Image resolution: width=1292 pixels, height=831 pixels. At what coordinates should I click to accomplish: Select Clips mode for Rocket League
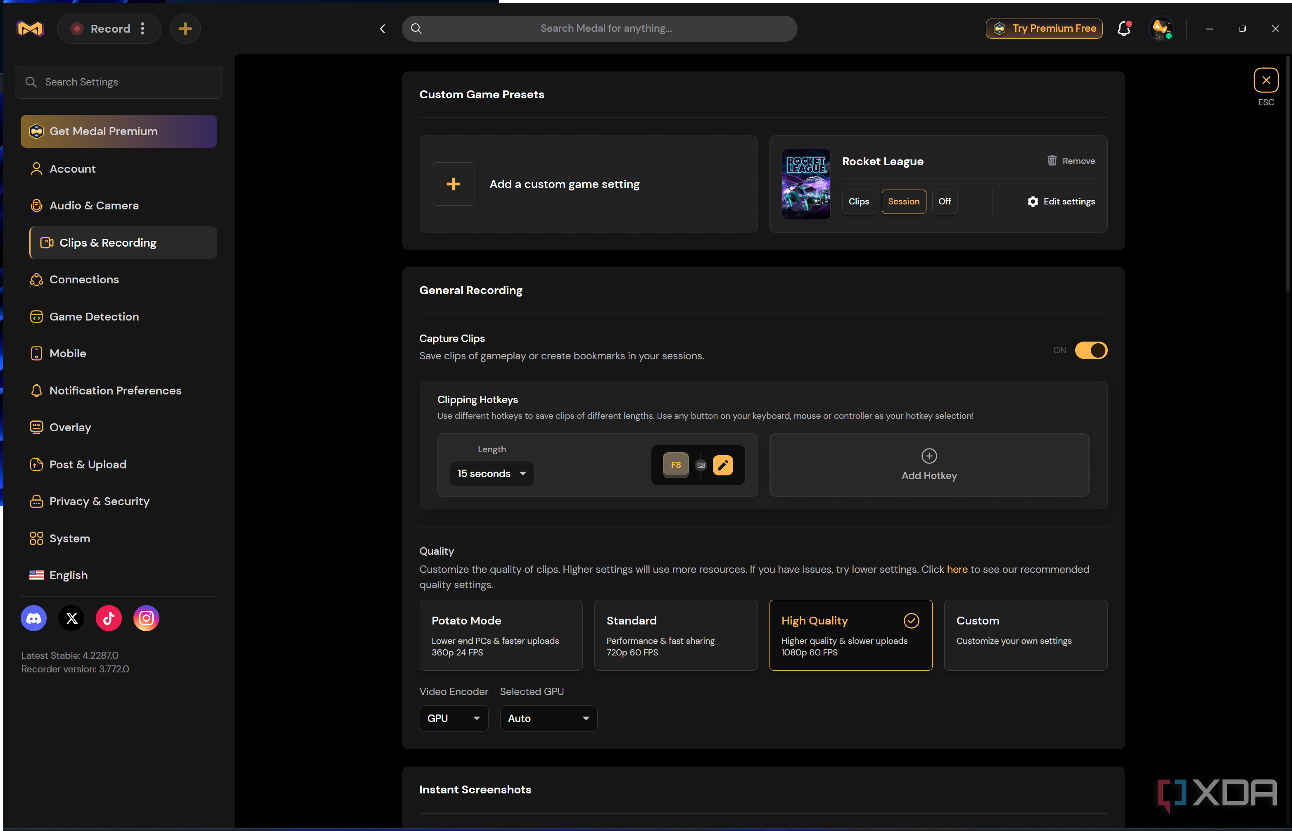[859, 201]
